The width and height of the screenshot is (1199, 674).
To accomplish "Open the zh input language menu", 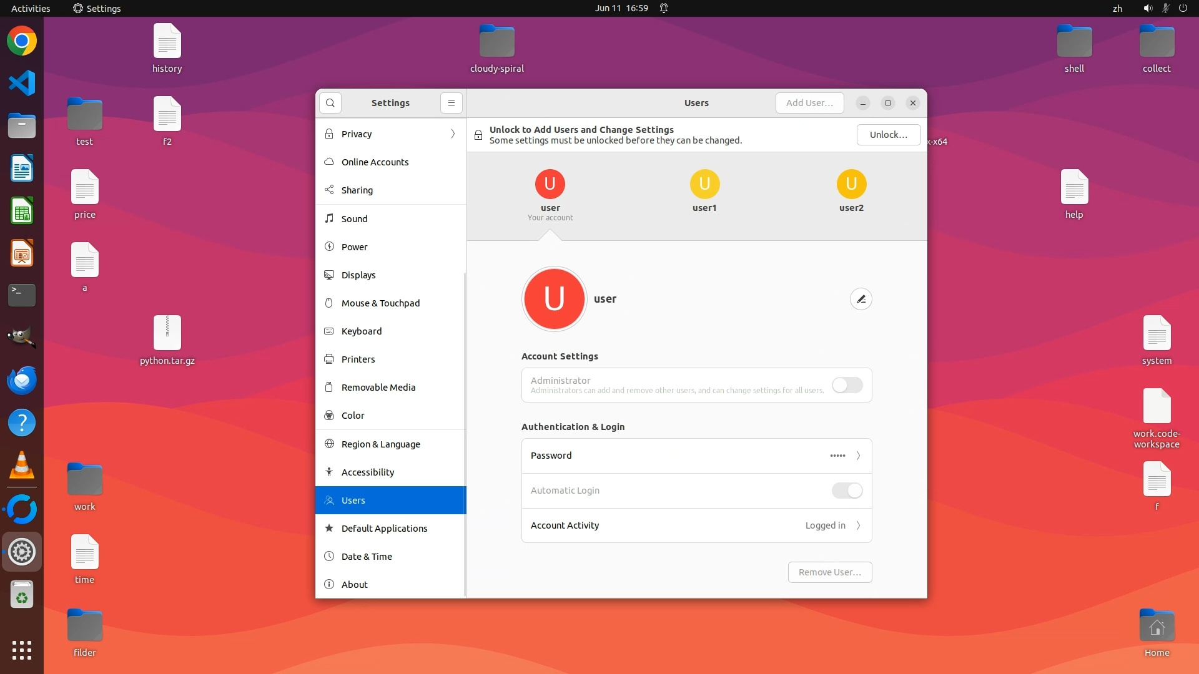I will (1117, 8).
